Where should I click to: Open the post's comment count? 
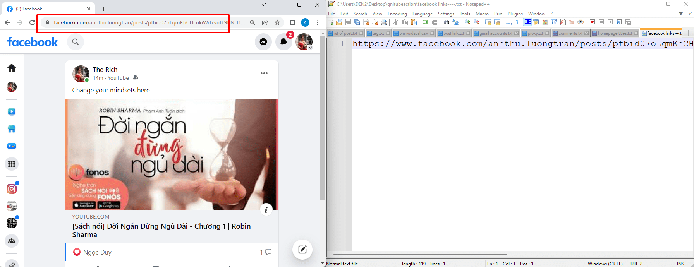265,252
